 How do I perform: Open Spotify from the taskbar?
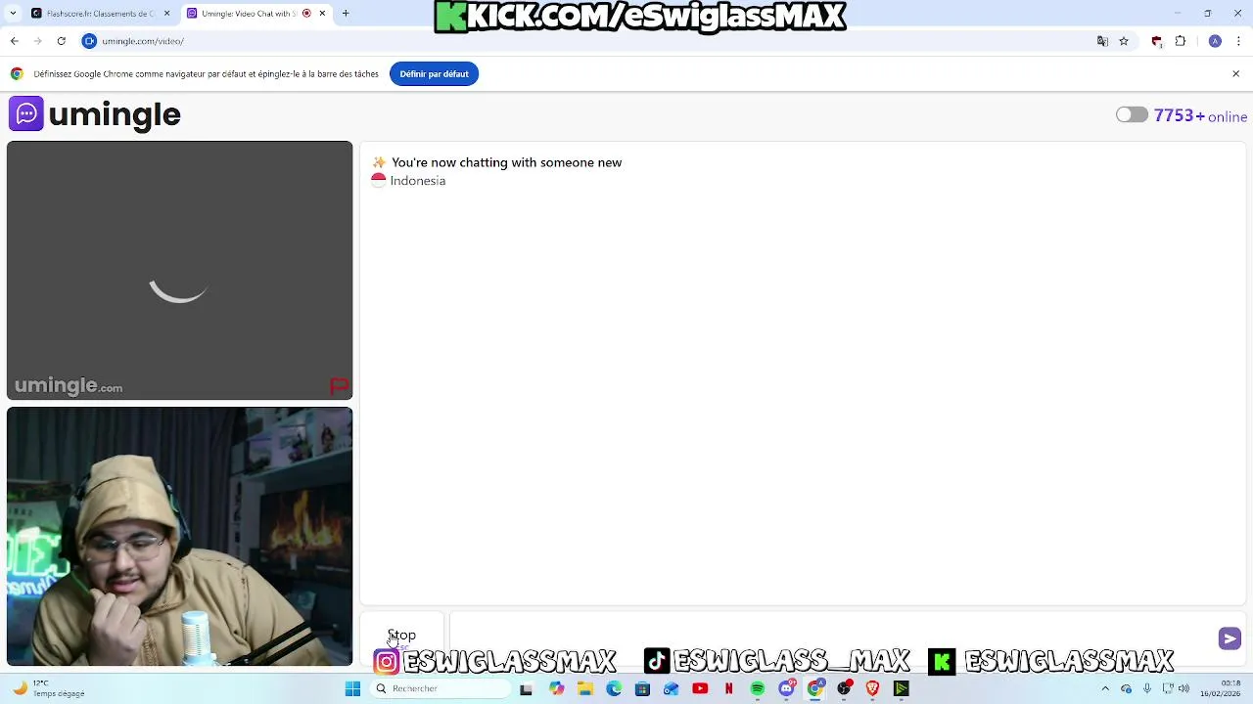coord(758,688)
